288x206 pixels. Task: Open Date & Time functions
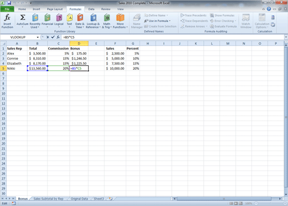(80, 21)
